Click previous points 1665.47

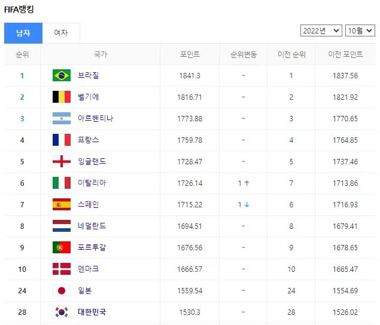[x=345, y=269]
